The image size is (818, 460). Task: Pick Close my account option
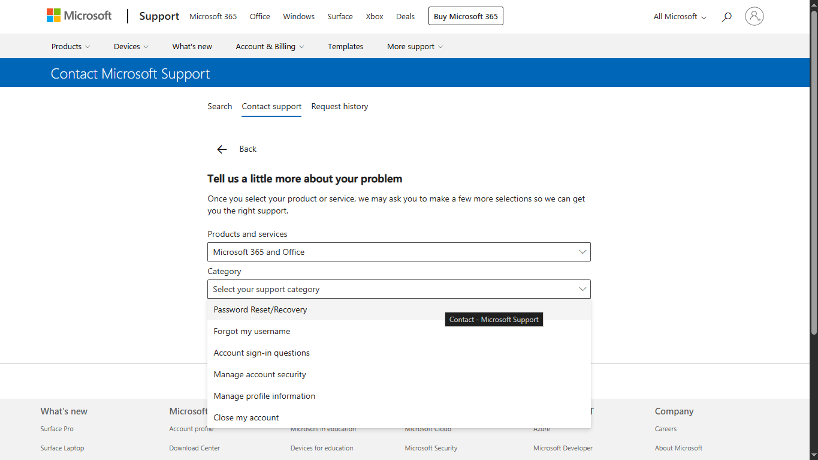click(399, 417)
